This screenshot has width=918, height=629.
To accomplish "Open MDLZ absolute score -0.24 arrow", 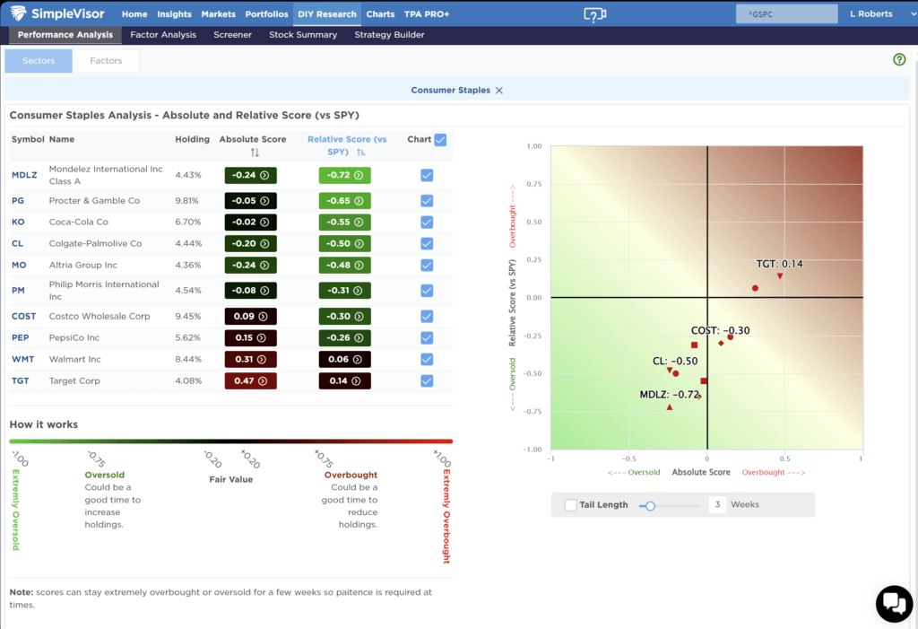I will (264, 176).
